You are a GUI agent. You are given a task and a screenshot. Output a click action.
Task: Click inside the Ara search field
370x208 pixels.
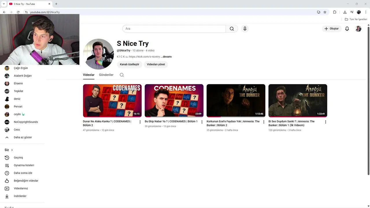coord(174,29)
